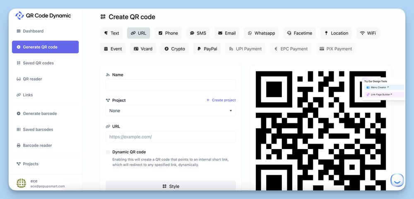Open the Project dropdown showing None
This screenshot has height=199, width=414.
point(171,111)
